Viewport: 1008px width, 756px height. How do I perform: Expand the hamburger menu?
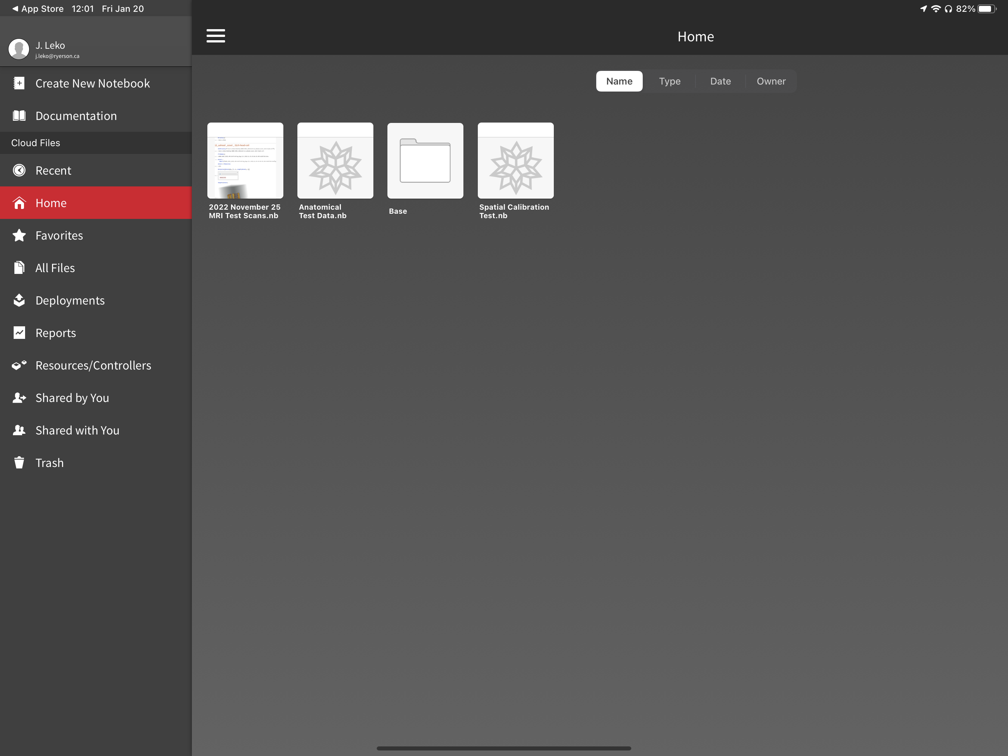click(x=215, y=36)
